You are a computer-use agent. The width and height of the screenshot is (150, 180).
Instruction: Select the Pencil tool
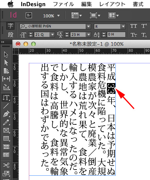(6, 122)
